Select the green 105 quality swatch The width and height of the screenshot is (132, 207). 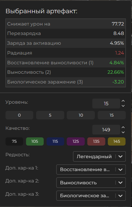pyautogui.click(x=35, y=141)
